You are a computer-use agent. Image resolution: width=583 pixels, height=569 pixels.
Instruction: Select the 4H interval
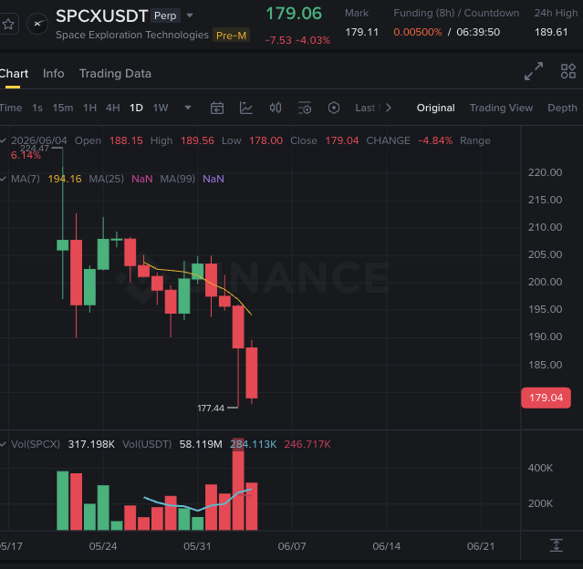112,108
